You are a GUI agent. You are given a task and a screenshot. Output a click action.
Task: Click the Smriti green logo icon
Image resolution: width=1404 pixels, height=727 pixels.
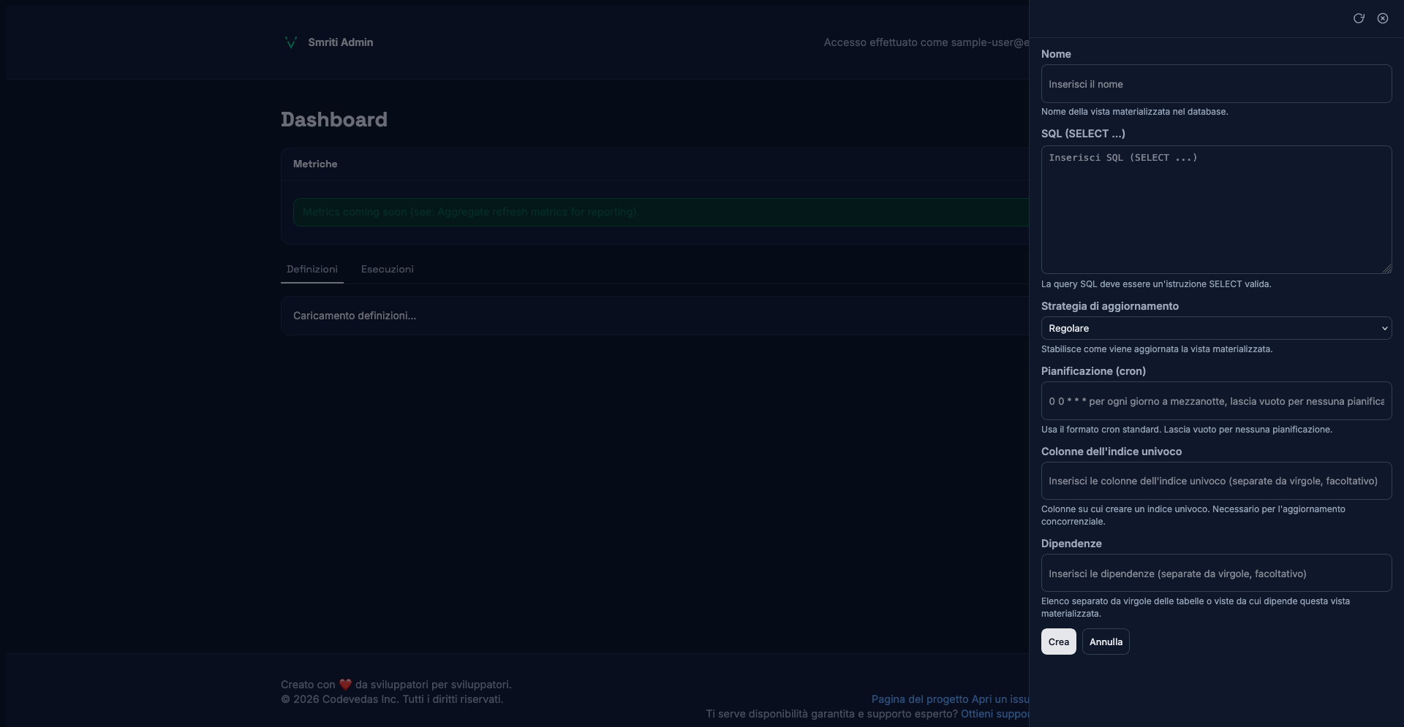[x=290, y=42]
